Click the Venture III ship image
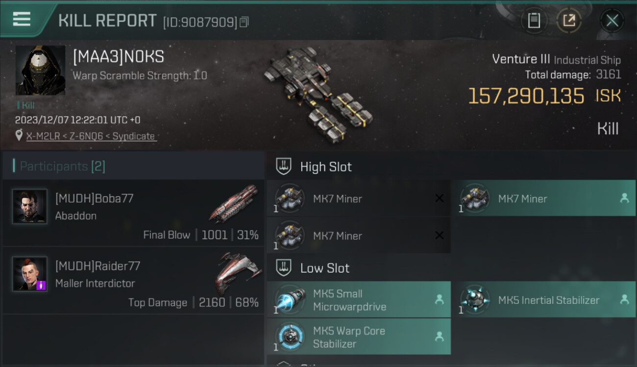 click(318, 93)
